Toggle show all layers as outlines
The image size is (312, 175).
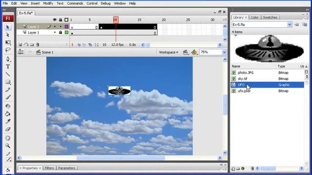[66, 19]
